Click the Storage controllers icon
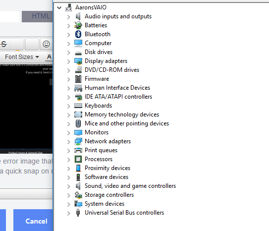The width and height of the screenshot is (269, 231). click(x=78, y=195)
